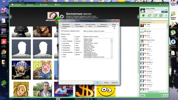178x100 pixels.
Task: Click the green ICQ flower status icon in contact panel
Action: coord(143,15)
